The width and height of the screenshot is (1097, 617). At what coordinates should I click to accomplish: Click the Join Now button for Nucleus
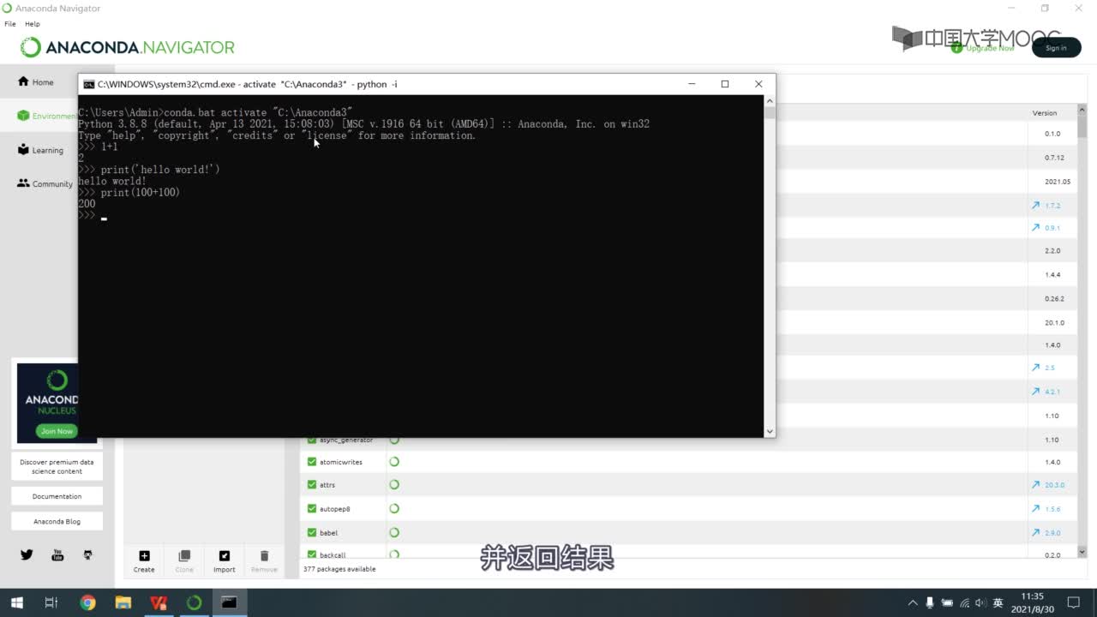(x=57, y=431)
